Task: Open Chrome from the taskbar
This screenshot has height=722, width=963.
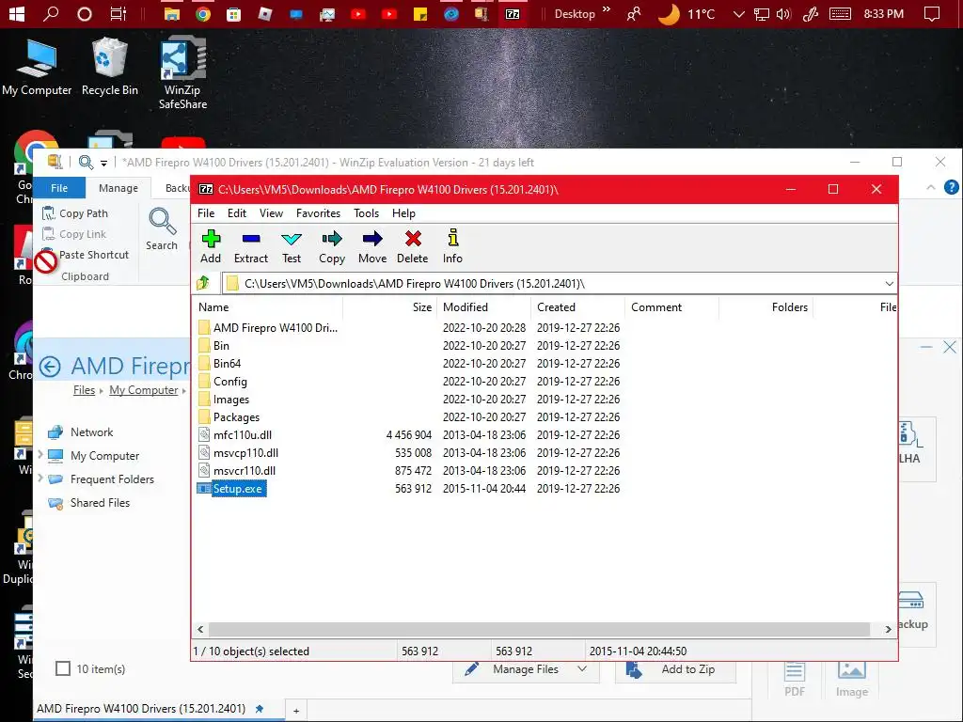Action: 203,13
